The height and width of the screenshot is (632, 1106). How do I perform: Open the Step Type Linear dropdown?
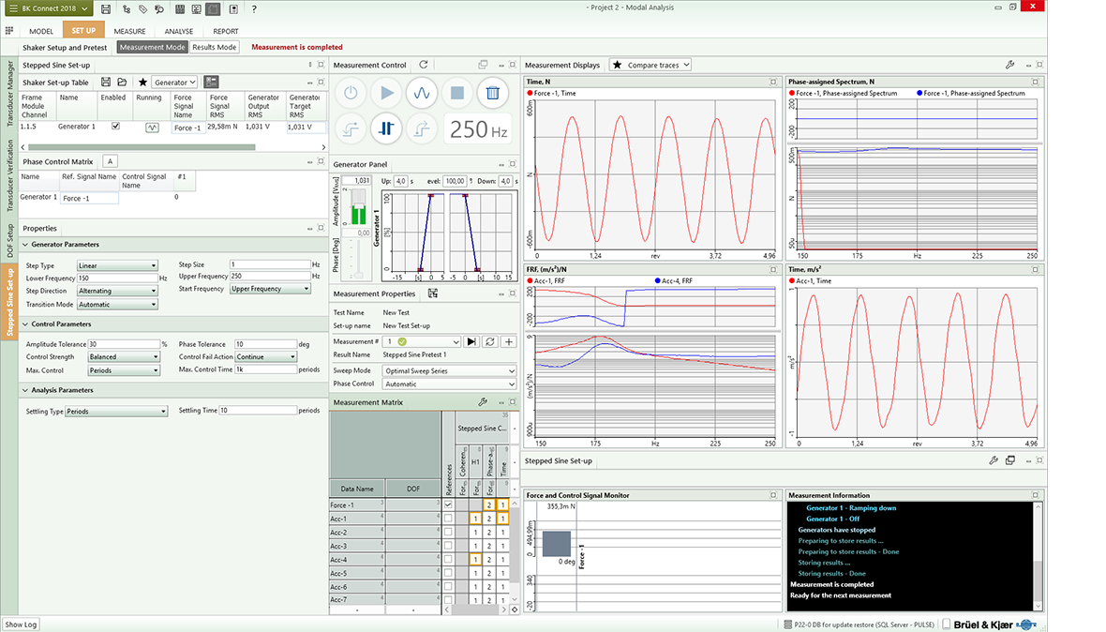click(117, 265)
